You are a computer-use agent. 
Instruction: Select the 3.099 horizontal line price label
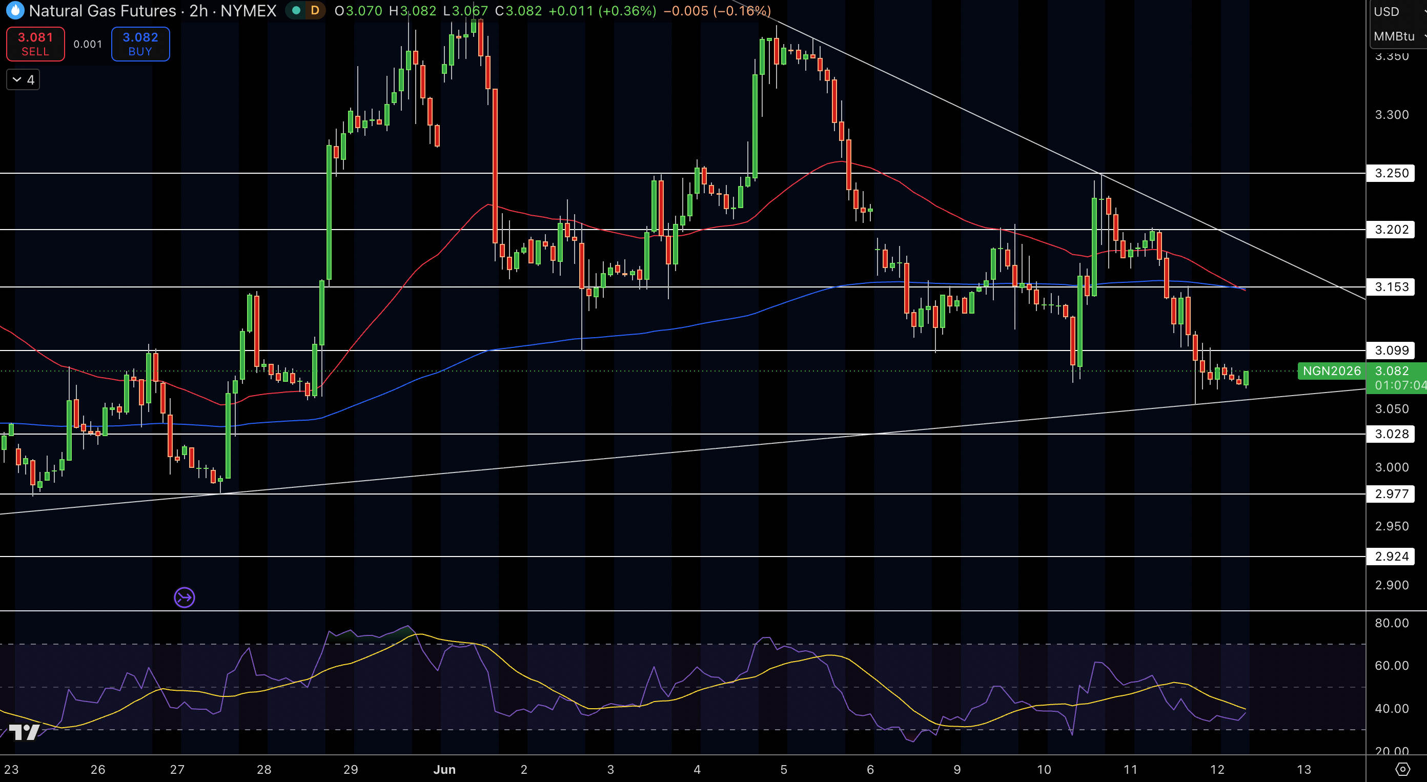(x=1391, y=351)
